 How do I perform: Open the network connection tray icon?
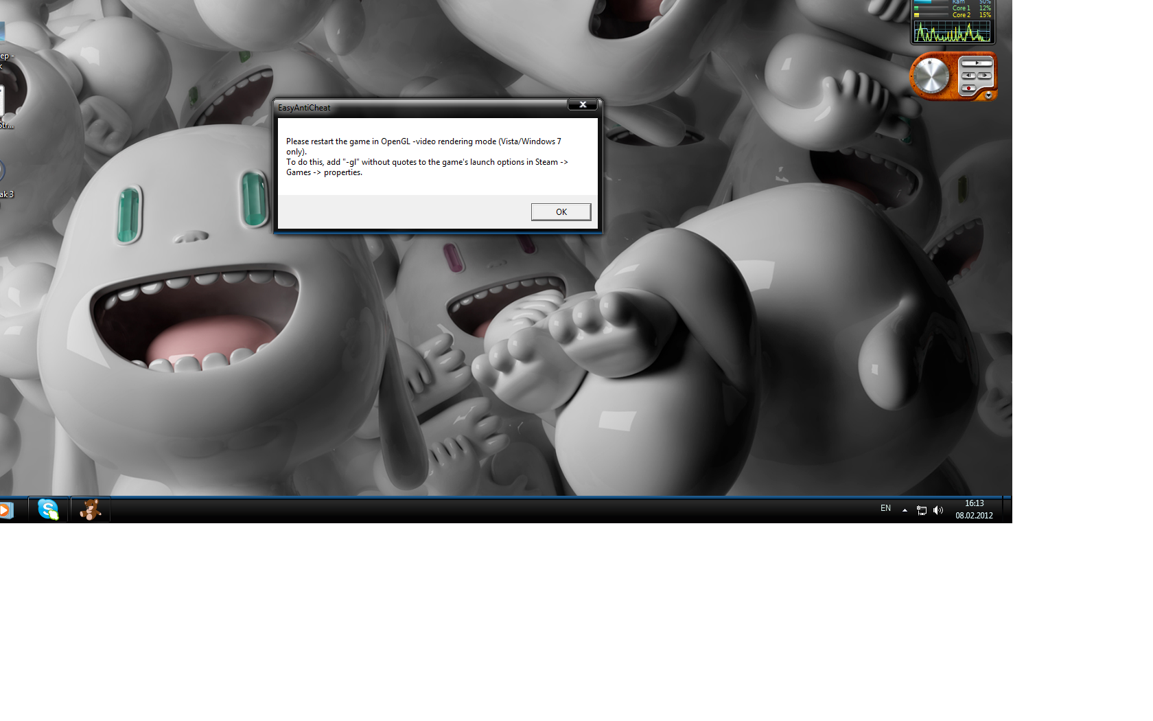coord(922,510)
